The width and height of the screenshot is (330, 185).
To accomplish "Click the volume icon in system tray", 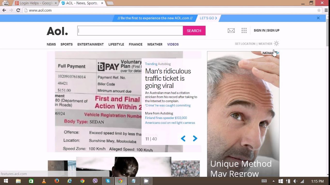I will (x=295, y=181).
